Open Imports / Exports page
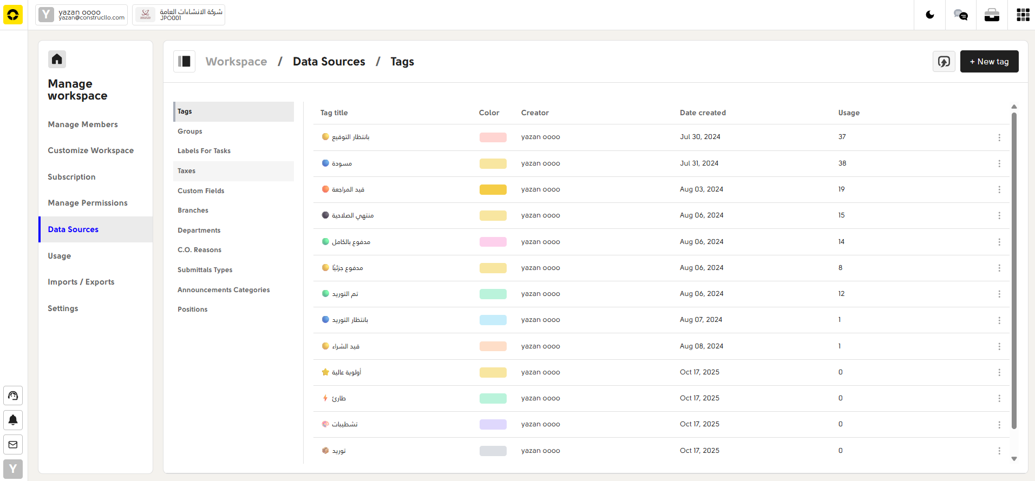Image resolution: width=1035 pixels, height=481 pixels. pyautogui.click(x=81, y=282)
